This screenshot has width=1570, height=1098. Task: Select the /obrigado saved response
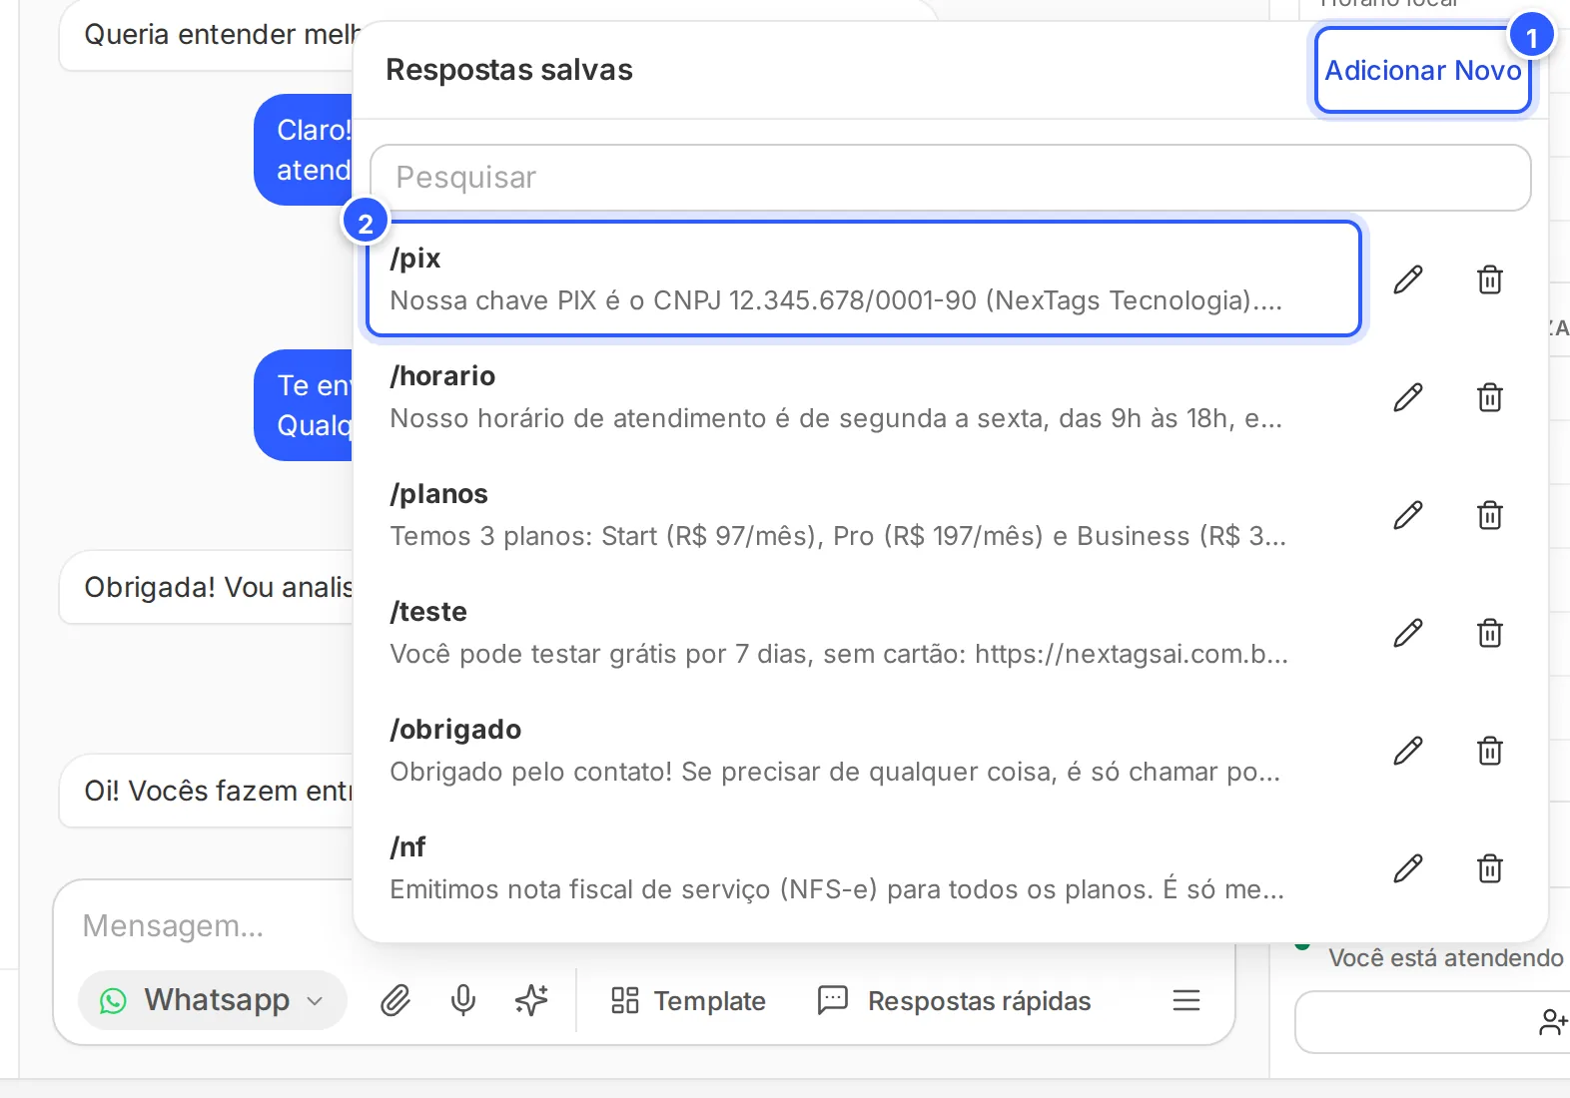864,751
